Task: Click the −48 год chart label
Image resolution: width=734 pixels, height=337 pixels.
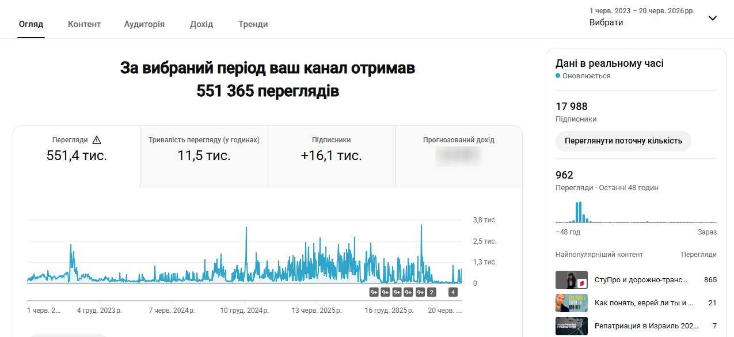Action: 568,232
